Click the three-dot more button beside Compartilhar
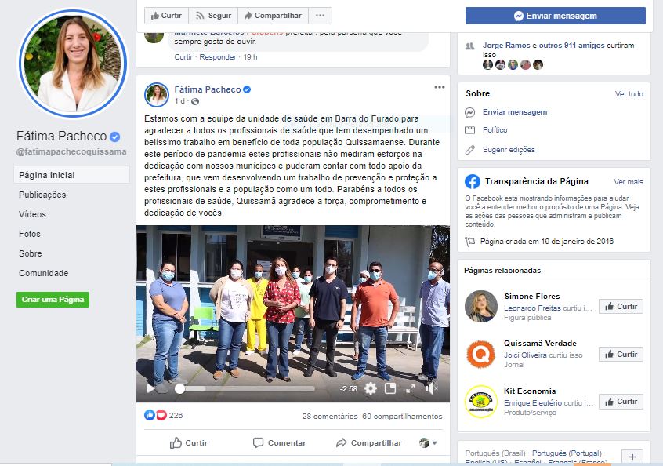This screenshot has height=466, width=663. click(320, 16)
